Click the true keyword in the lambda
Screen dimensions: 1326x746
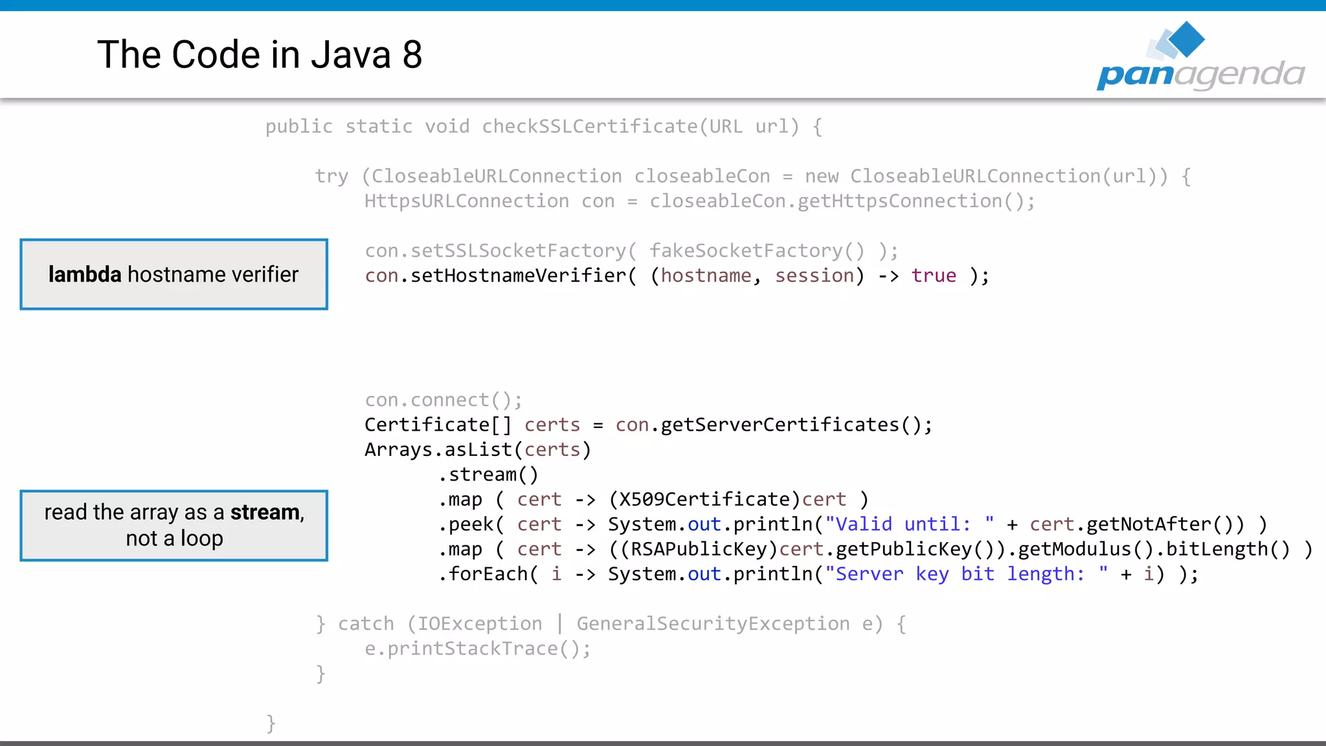(x=933, y=276)
